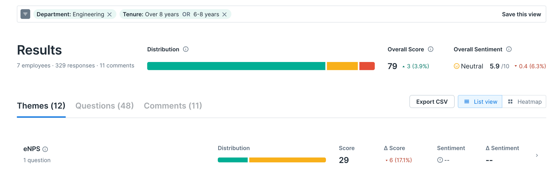560x183 pixels.
Task: Click the Overall Sentiment info icon
Action: click(x=509, y=49)
